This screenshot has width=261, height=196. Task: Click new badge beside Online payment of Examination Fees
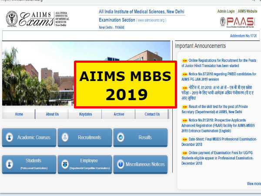(x=184, y=153)
